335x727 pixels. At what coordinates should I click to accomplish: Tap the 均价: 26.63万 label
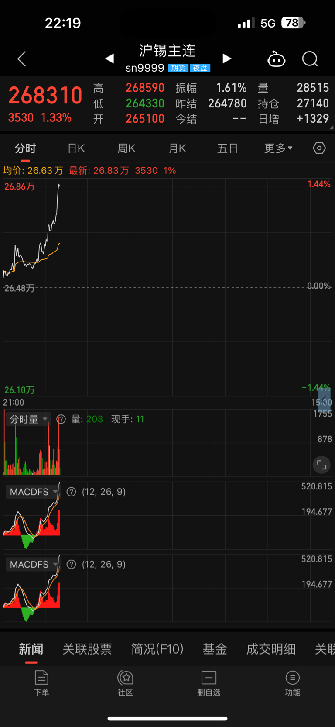pyautogui.click(x=33, y=171)
